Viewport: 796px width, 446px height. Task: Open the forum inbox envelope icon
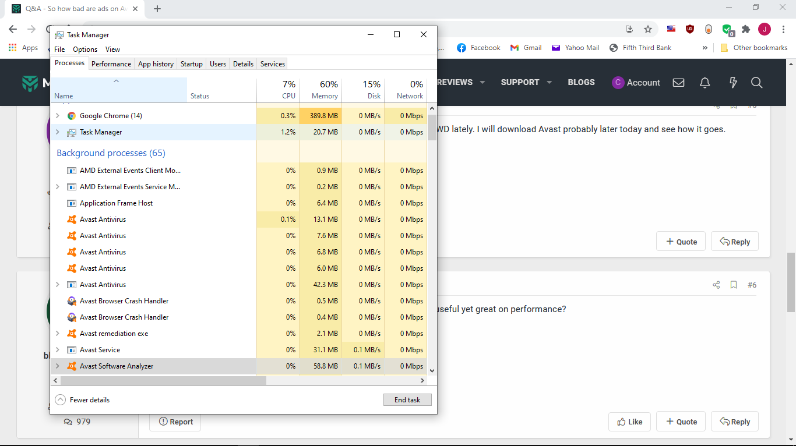pos(678,83)
